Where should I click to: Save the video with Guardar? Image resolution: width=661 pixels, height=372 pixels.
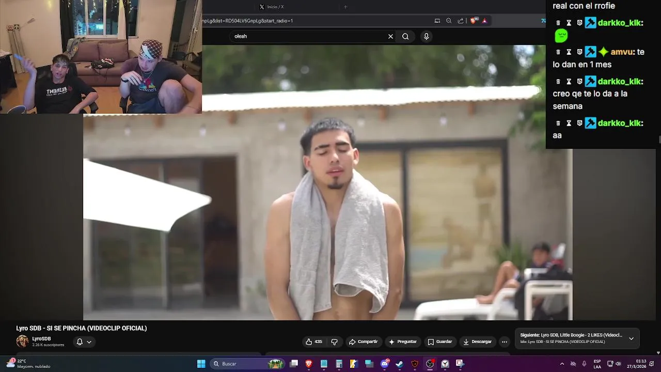440,342
